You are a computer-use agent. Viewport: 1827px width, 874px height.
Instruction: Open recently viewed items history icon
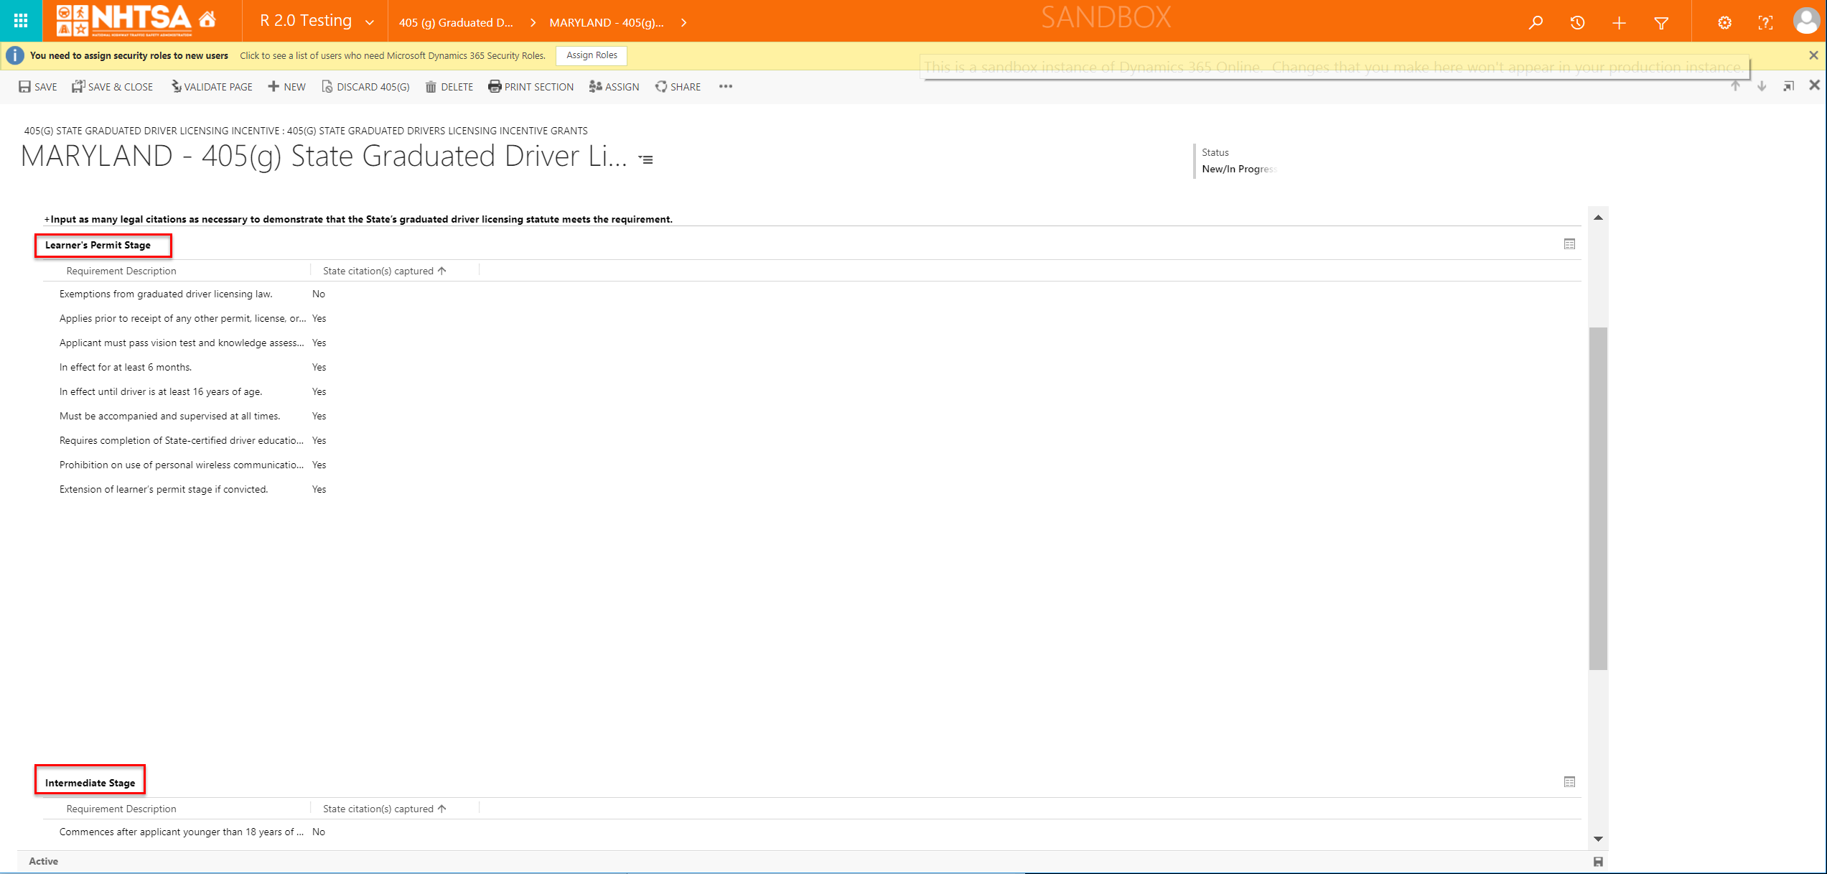pyautogui.click(x=1577, y=22)
